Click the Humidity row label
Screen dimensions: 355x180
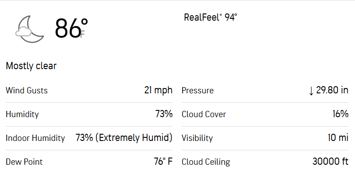click(x=22, y=114)
